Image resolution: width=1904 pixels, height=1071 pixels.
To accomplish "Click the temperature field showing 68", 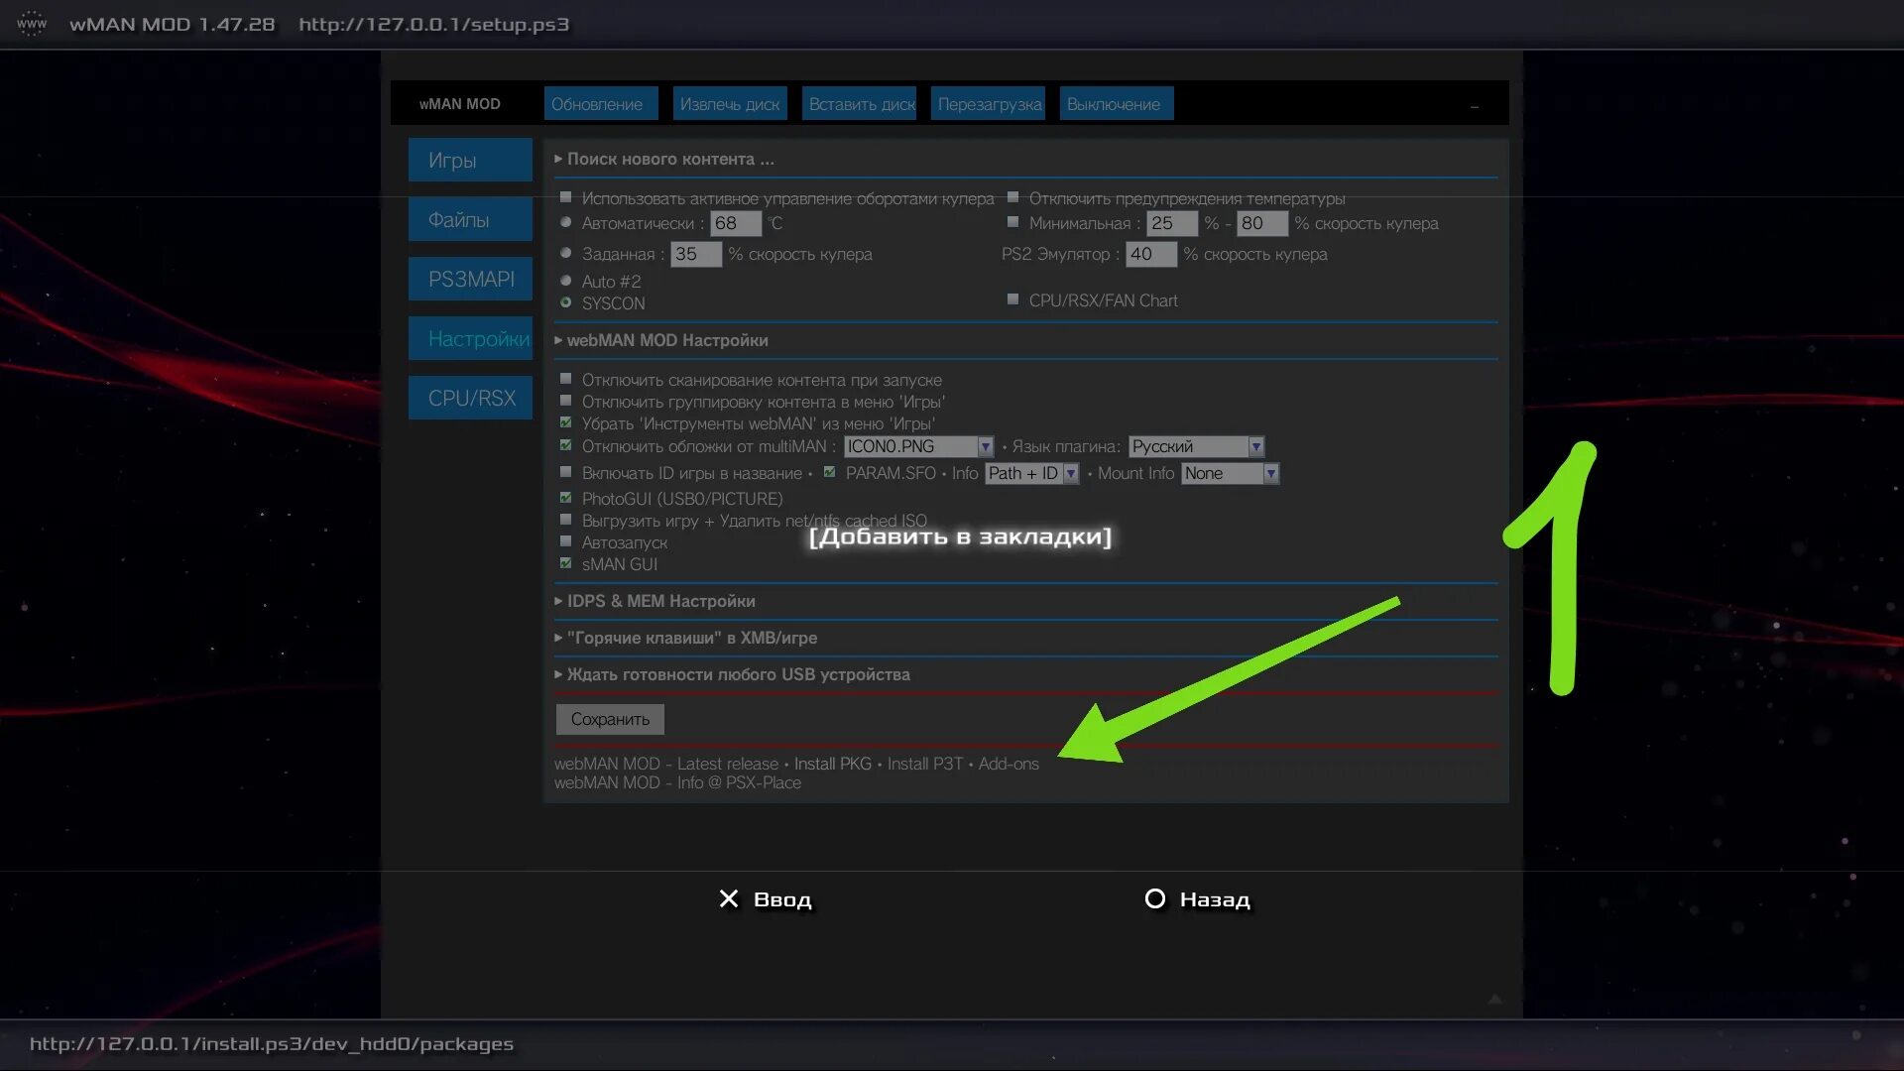I will pyautogui.click(x=736, y=223).
